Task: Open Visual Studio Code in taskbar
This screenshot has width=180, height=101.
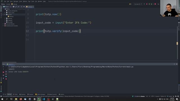Action: pyautogui.click(x=44, y=99)
